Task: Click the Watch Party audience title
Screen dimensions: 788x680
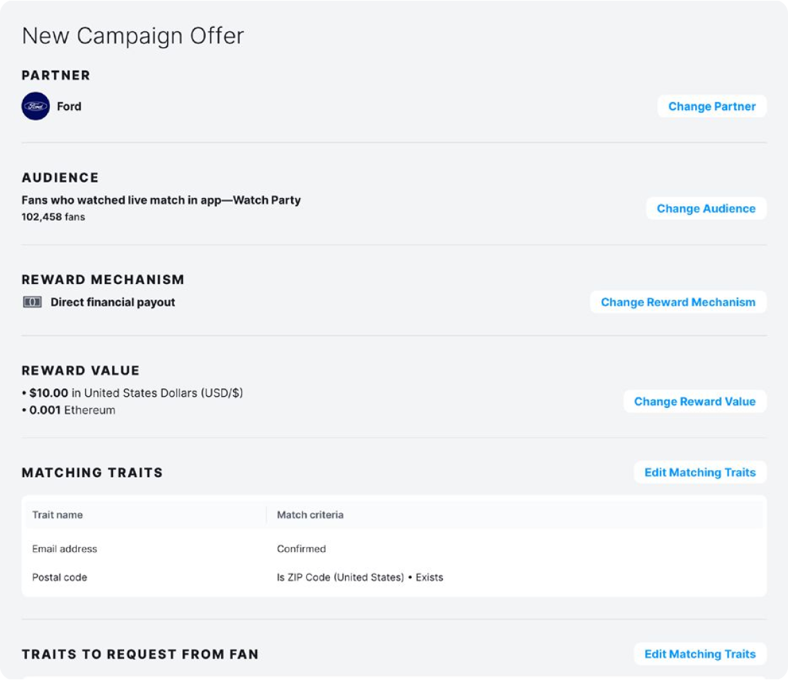Action: pos(161,200)
